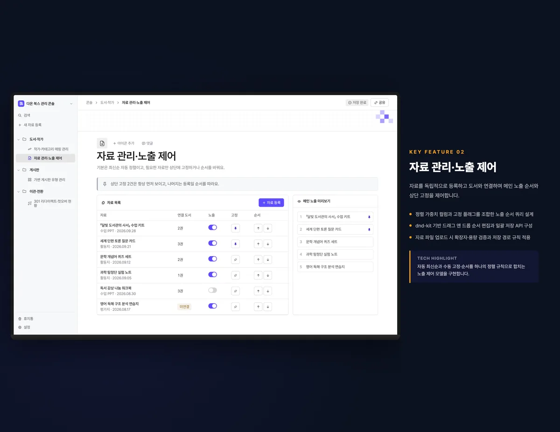Collapse the 도서·작가 folder

coord(19,139)
